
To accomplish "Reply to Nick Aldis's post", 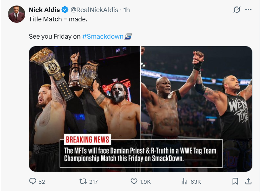I will [x=33, y=181].
